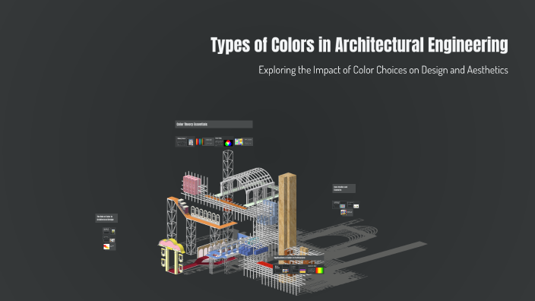Select the bottom image thumbnail under Case Studies
The image size is (535, 301).
click(343, 213)
